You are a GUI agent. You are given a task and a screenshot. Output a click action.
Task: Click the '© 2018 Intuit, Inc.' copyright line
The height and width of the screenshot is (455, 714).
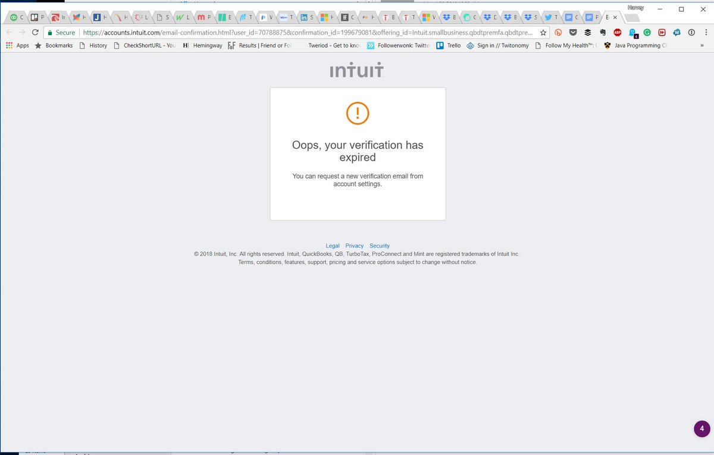pyautogui.click(x=357, y=254)
